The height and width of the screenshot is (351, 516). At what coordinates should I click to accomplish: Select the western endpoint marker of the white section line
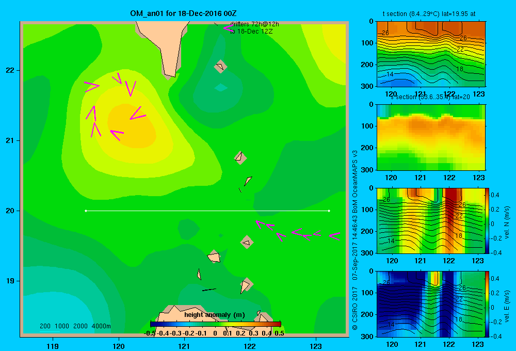(86, 211)
